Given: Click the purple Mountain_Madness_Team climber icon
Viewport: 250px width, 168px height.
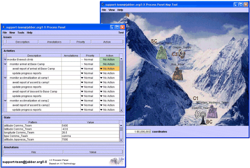Looking at the screenshot, I should 213,112.
